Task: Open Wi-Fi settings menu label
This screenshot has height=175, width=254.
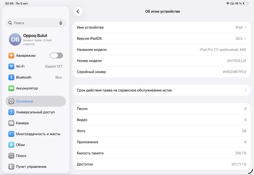Action: coord(20,66)
